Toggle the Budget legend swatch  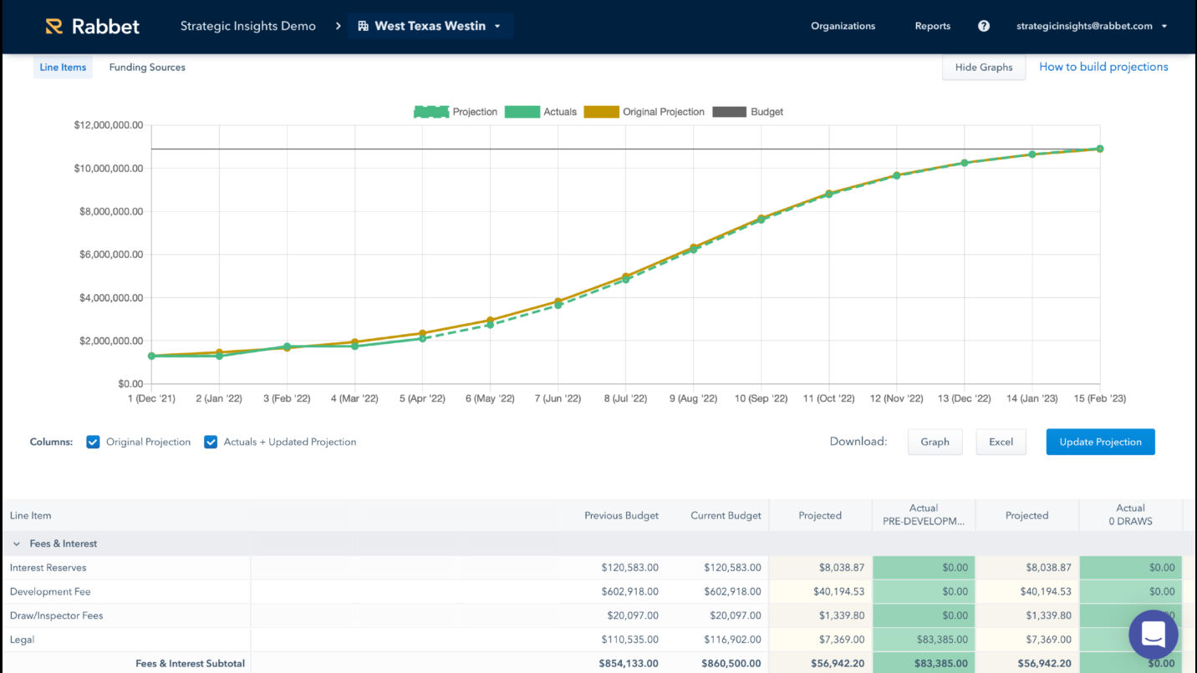tap(729, 112)
